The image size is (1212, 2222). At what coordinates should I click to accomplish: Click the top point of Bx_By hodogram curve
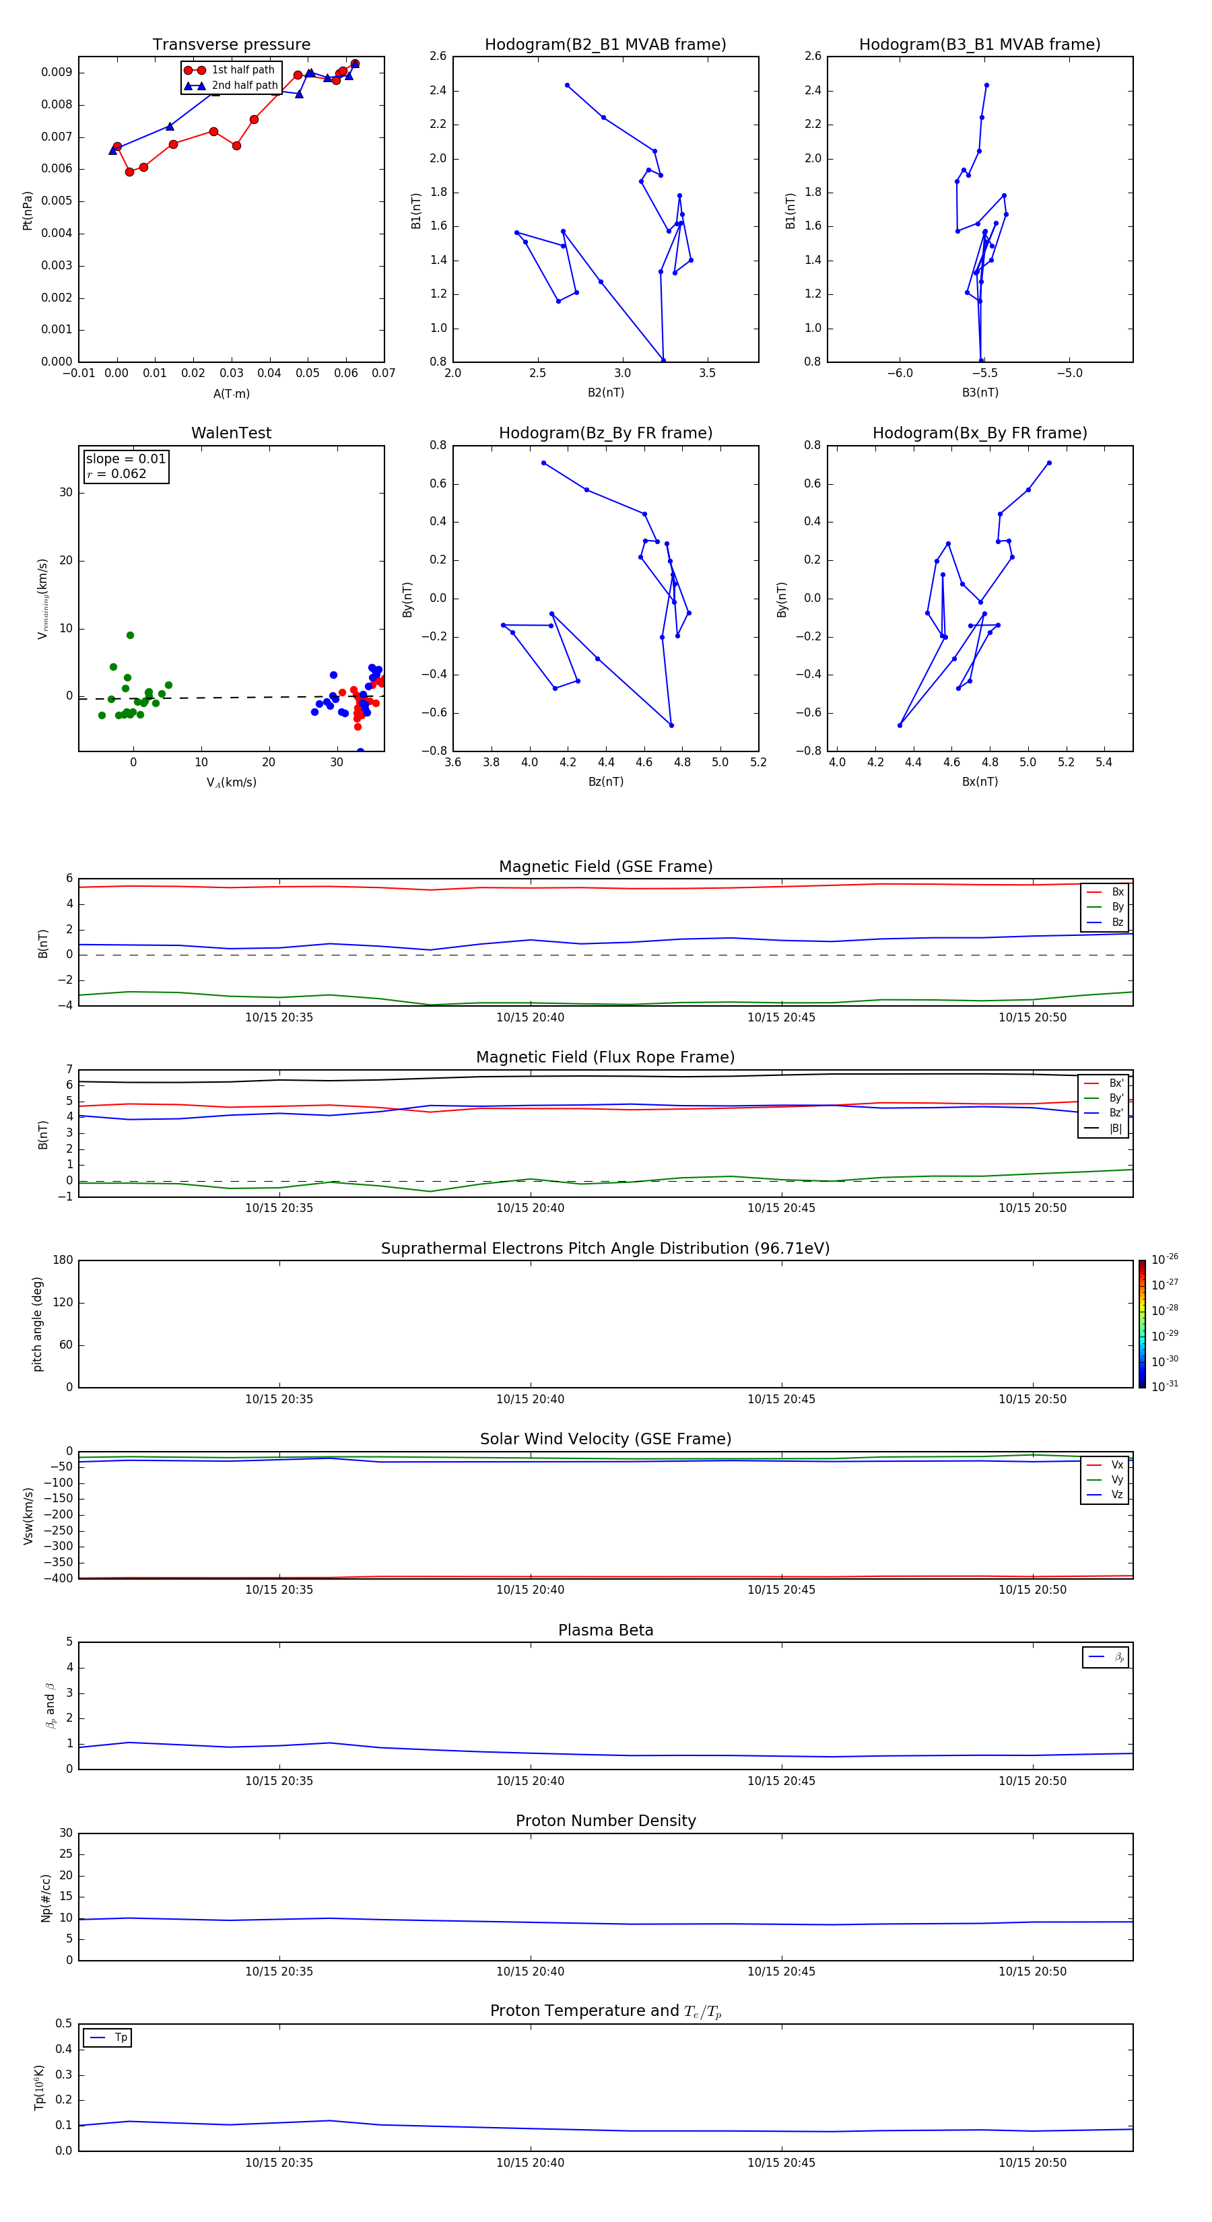pyautogui.click(x=1049, y=463)
